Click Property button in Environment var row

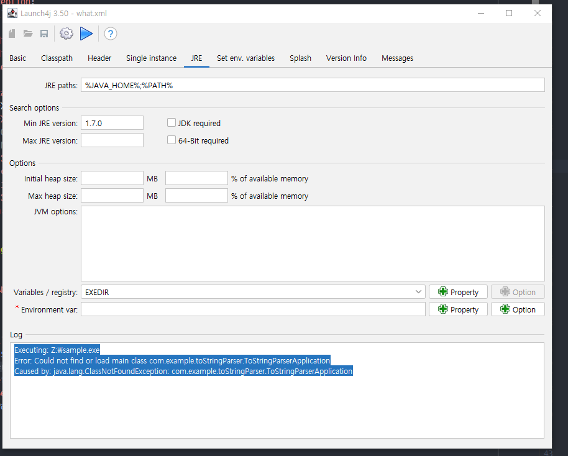tap(458, 309)
